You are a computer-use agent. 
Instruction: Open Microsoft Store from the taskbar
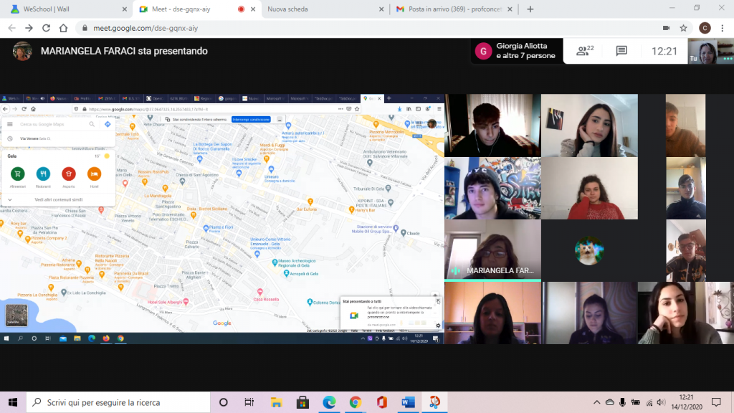[x=303, y=402]
